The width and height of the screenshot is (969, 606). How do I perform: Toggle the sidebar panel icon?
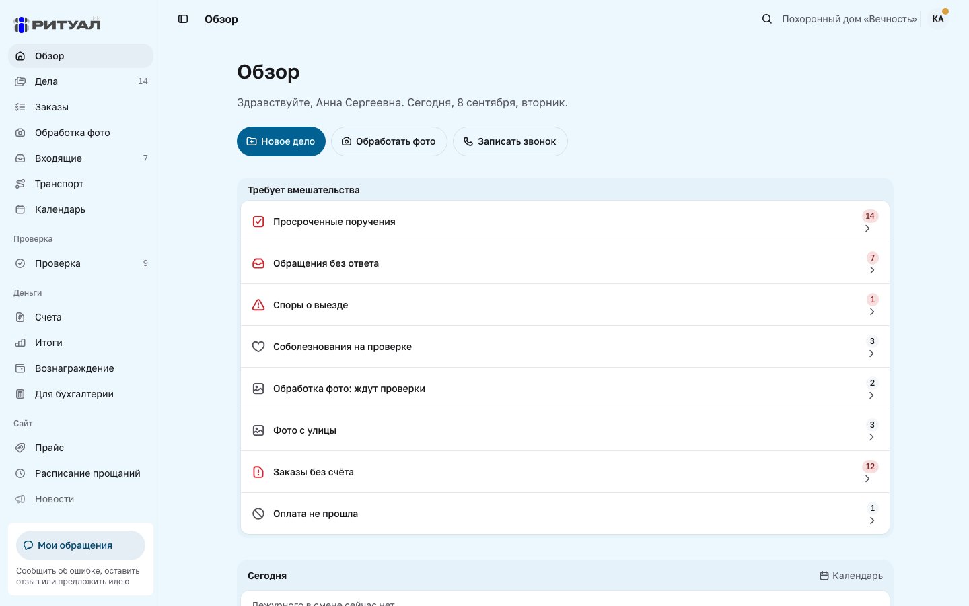click(183, 19)
